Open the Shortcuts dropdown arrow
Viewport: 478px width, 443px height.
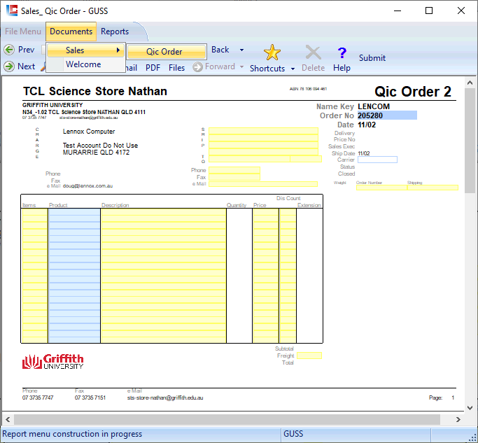(x=293, y=69)
